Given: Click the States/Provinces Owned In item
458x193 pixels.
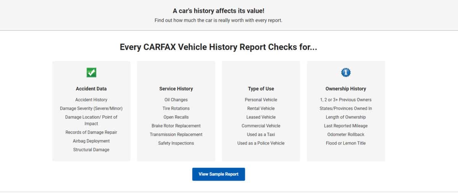Looking at the screenshot, I should (x=346, y=108).
